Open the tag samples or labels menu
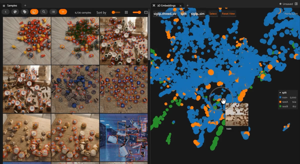 pyautogui.click(x=24, y=12)
